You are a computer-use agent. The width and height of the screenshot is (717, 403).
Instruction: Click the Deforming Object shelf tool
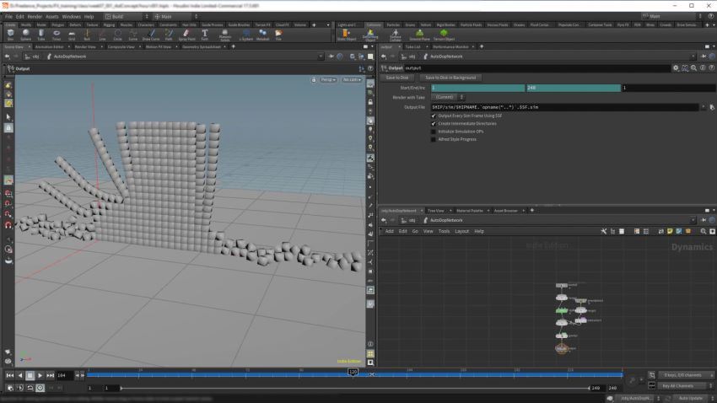pos(370,35)
